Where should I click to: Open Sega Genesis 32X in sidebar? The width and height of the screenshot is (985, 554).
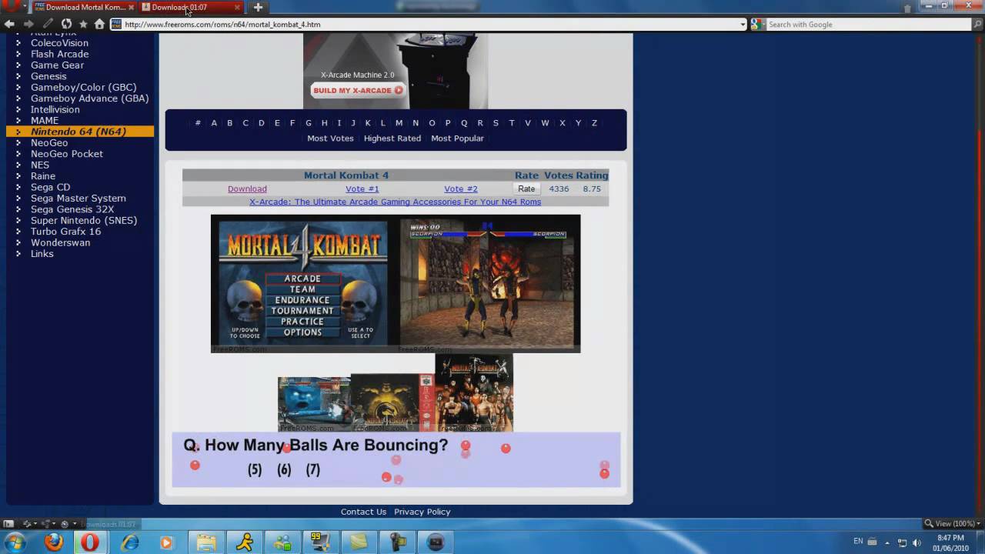pos(72,209)
